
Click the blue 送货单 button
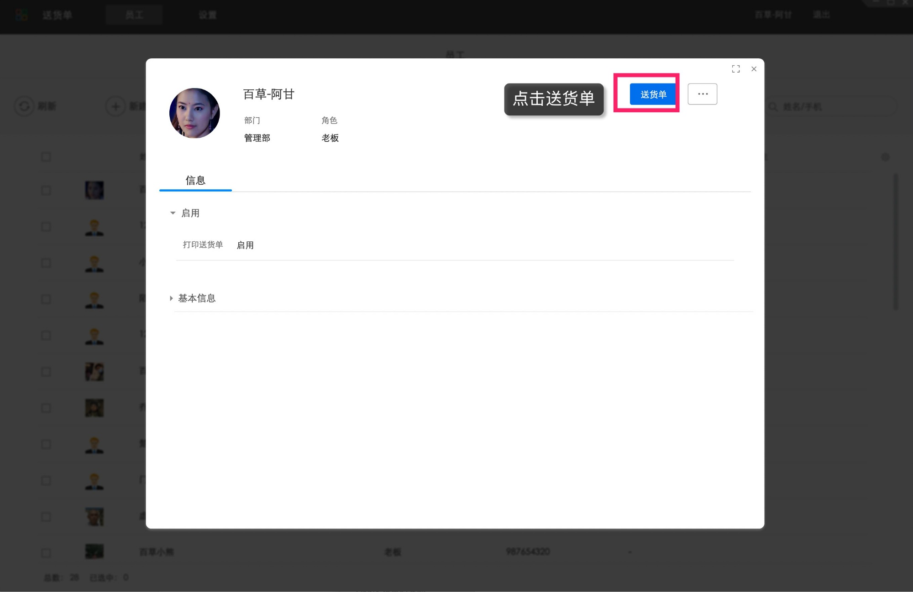click(x=653, y=94)
